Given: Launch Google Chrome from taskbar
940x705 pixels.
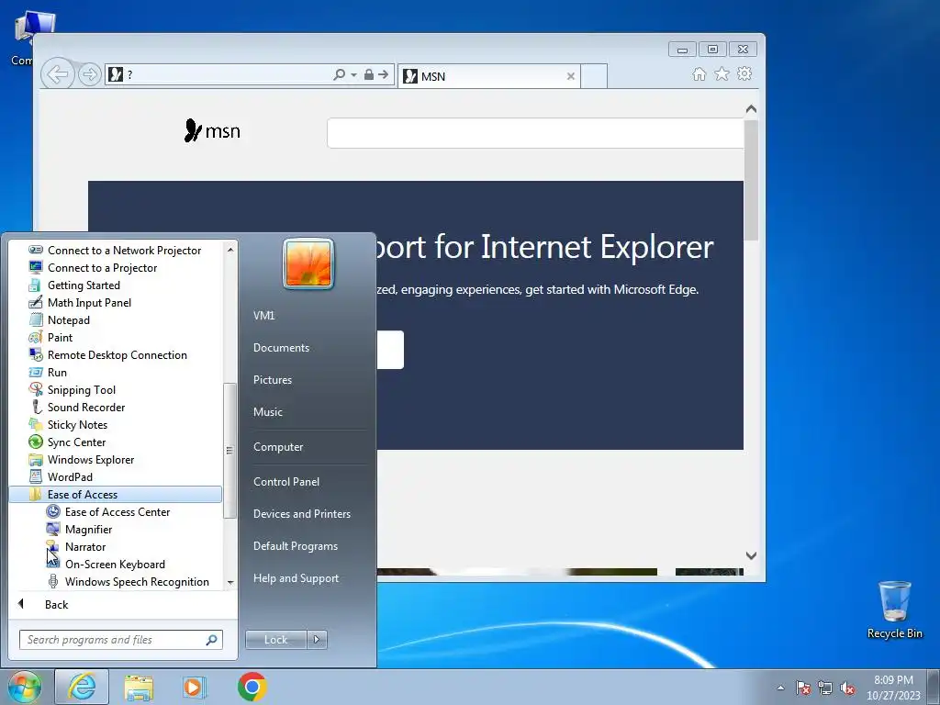Looking at the screenshot, I should (x=252, y=687).
